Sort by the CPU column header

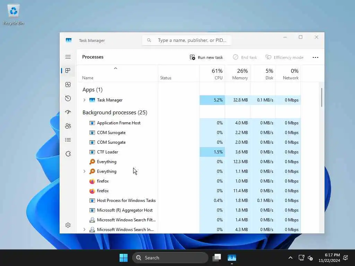[213, 74]
